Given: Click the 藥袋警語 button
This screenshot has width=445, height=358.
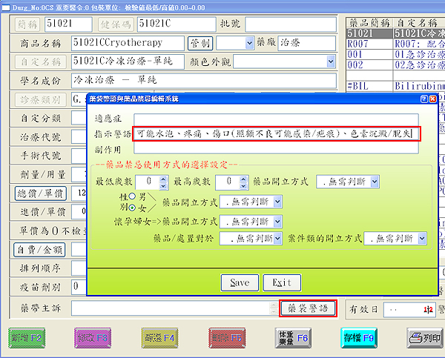Looking at the screenshot, I should coord(308,308).
